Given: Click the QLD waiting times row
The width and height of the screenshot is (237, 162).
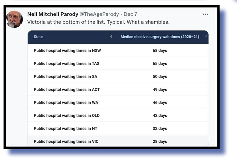Looking at the screenshot, I should point(67,115).
